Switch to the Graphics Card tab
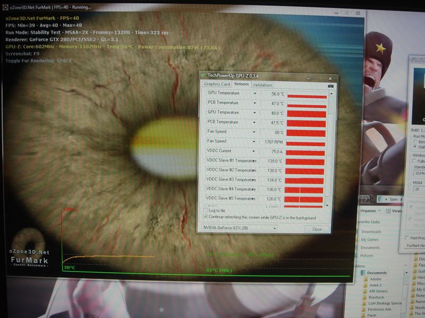 tap(217, 84)
